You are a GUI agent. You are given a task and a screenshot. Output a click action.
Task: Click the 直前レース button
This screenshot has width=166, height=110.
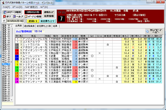pyautogui.click(x=33, y=21)
